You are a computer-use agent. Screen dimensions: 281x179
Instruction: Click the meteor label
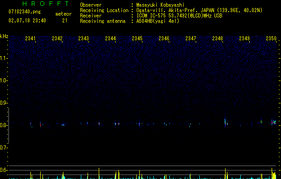click(x=63, y=14)
